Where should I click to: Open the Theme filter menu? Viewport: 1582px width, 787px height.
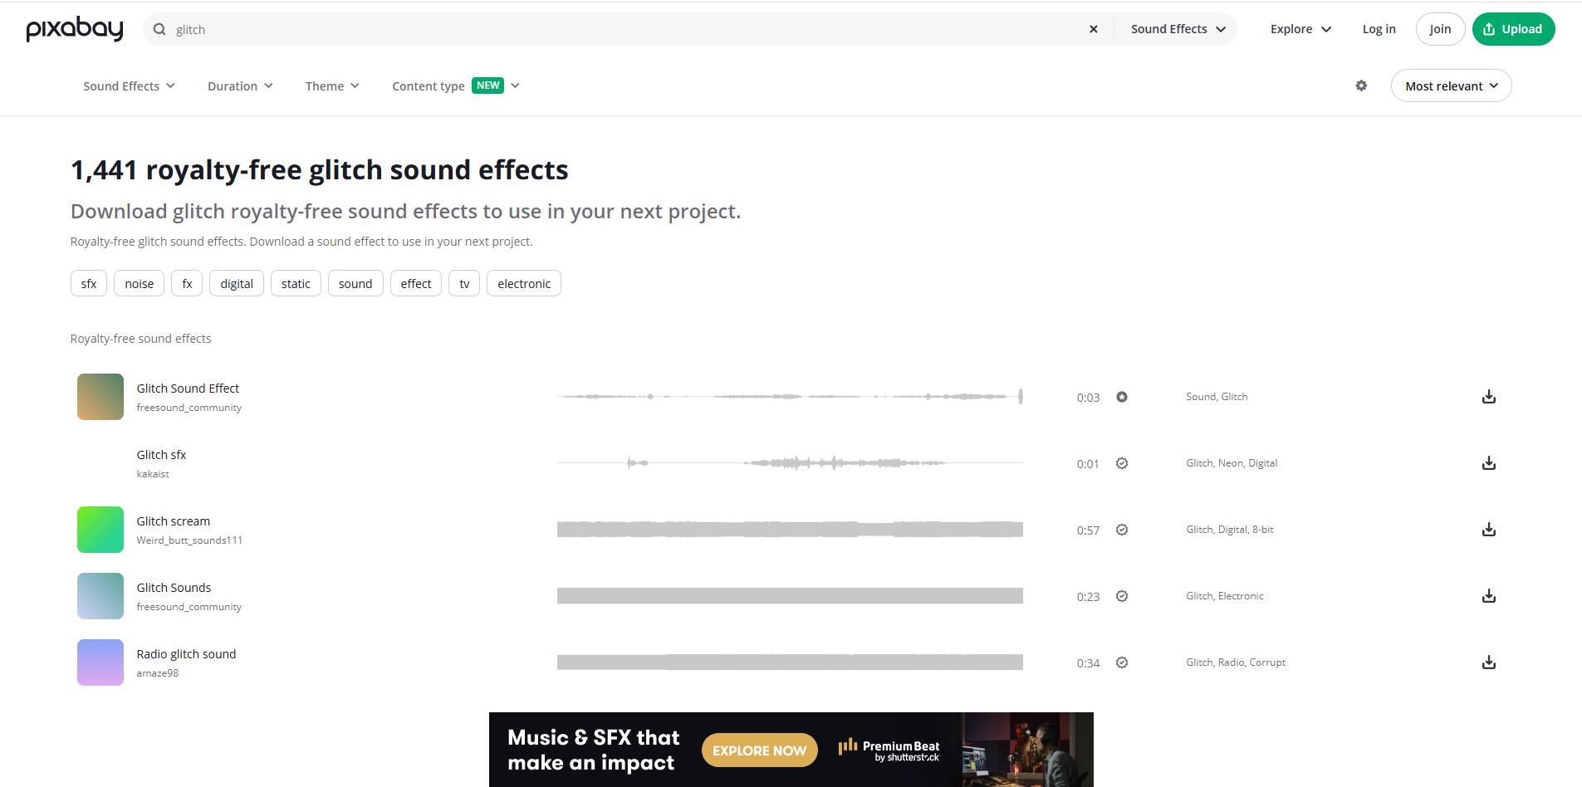point(331,86)
